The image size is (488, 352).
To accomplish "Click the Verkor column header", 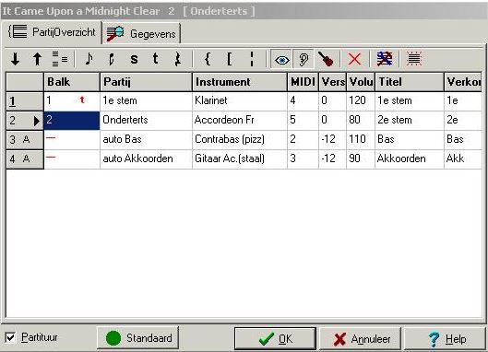I will 463,82.
